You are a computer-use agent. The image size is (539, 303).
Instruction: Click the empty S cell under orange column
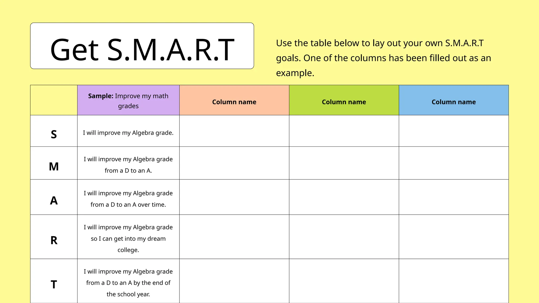coord(234,131)
